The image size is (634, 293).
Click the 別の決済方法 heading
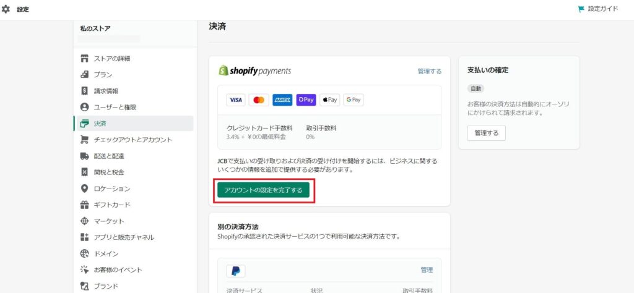237,227
